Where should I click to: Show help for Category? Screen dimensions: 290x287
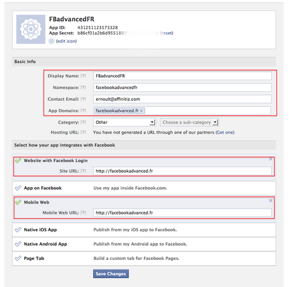[83, 122]
